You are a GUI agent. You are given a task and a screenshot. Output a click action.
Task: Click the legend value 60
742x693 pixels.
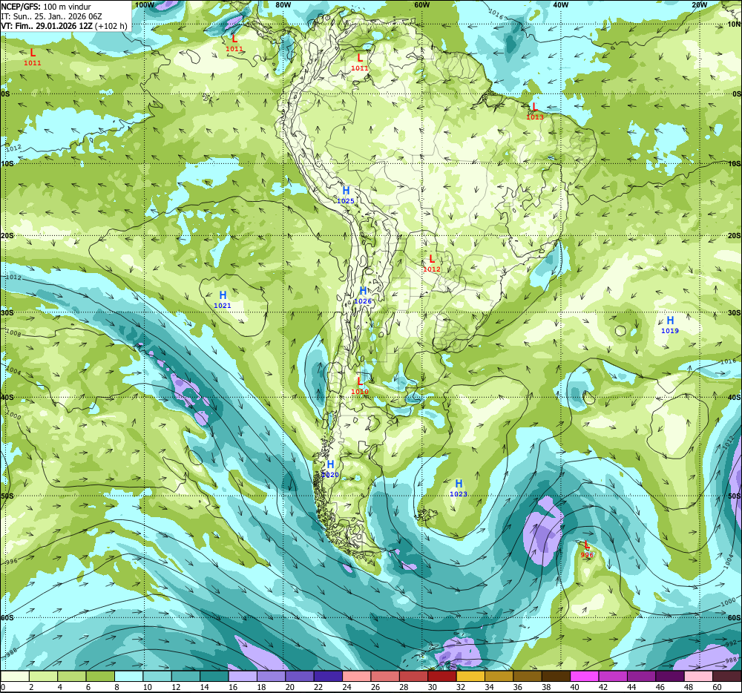coord(718,687)
